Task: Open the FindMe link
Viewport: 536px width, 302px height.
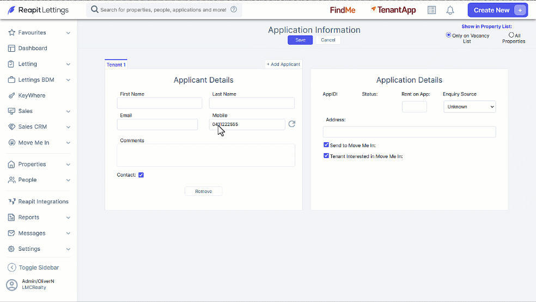Action: [343, 10]
